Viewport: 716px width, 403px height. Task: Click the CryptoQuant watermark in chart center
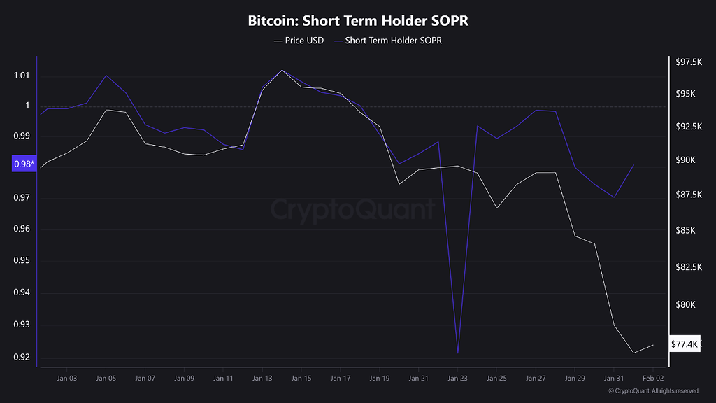click(x=352, y=209)
